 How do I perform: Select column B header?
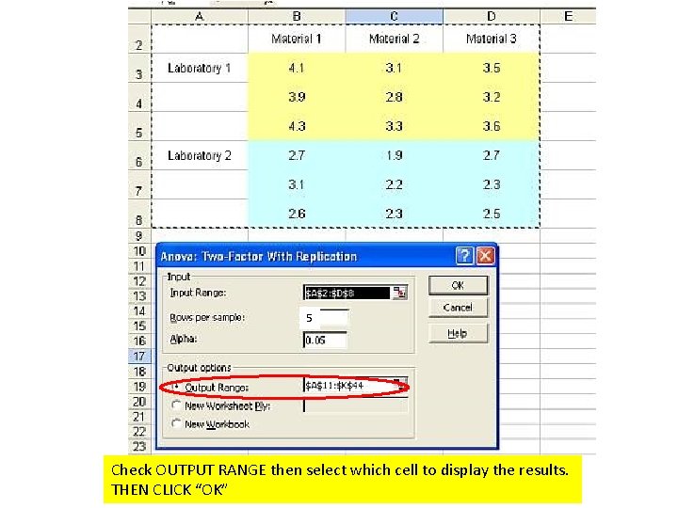point(297,16)
